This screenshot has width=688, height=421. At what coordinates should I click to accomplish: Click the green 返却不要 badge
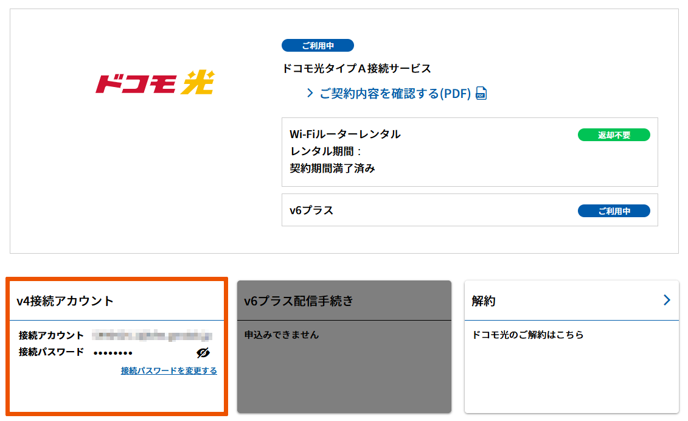pyautogui.click(x=613, y=135)
